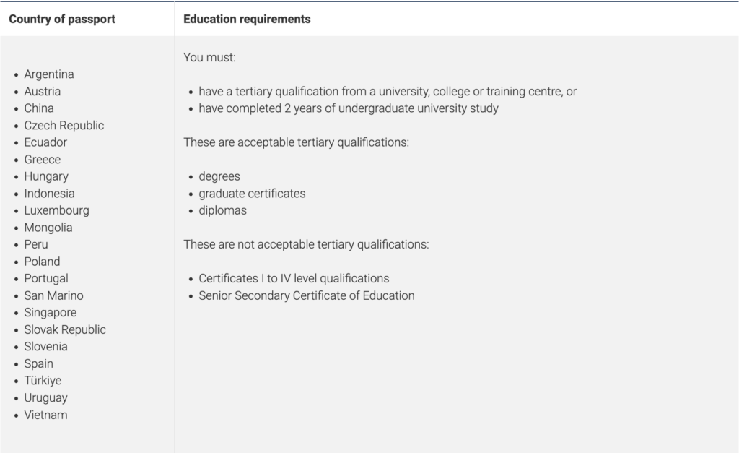Select Vietnam at the list bottom
Viewport: 739px width, 453px height.
pos(45,415)
